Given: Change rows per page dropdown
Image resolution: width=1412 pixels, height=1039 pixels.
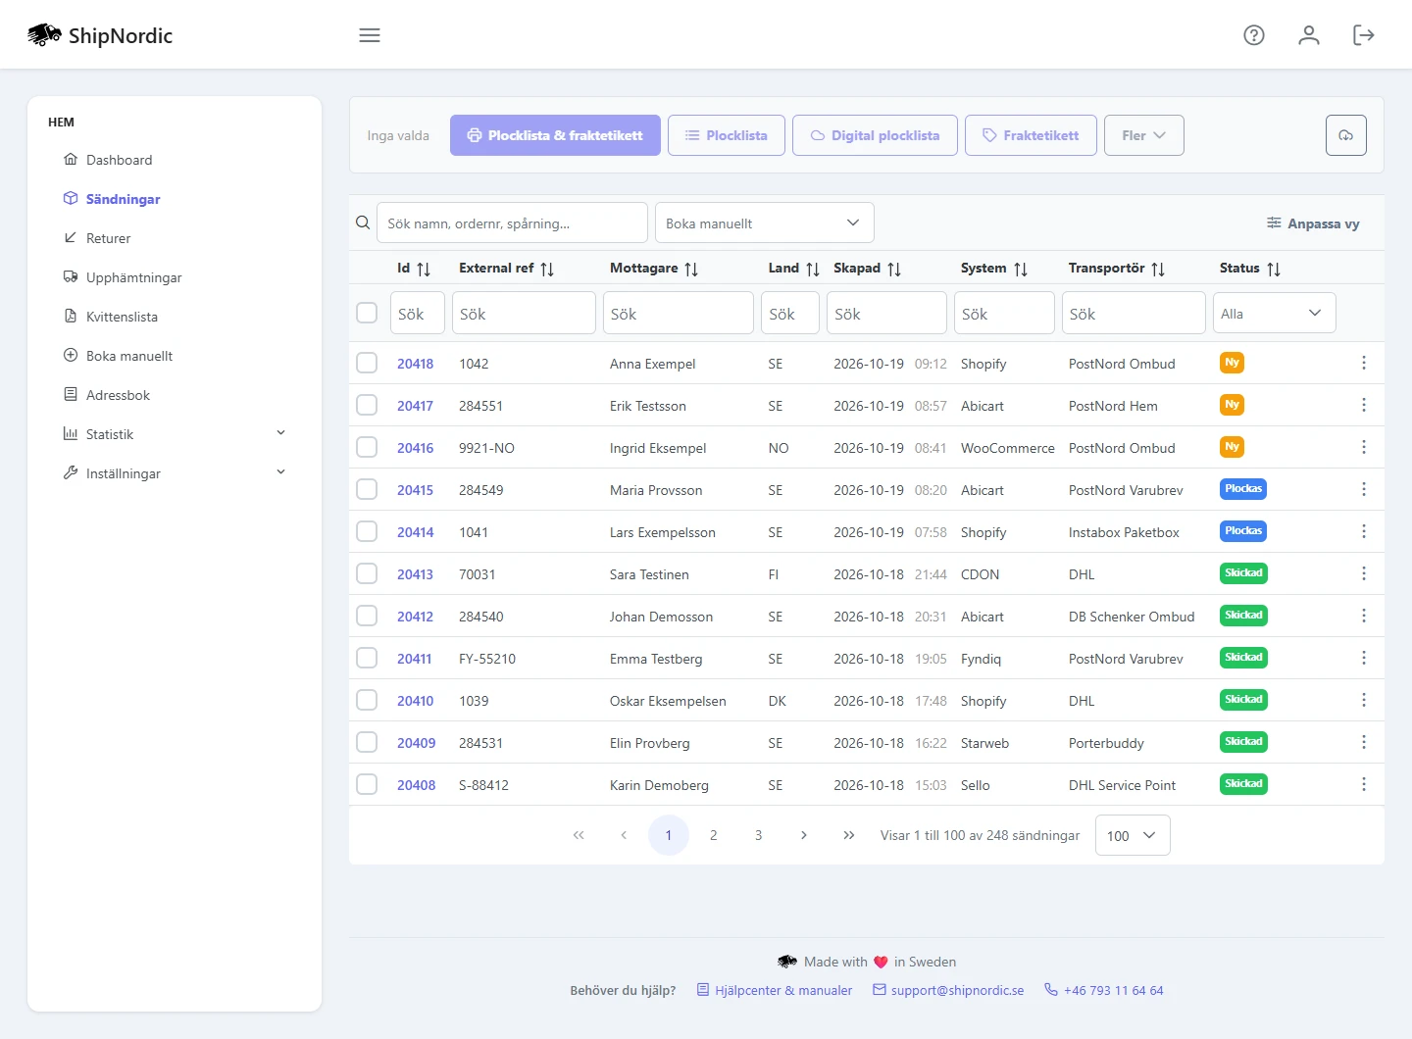Looking at the screenshot, I should (x=1133, y=835).
